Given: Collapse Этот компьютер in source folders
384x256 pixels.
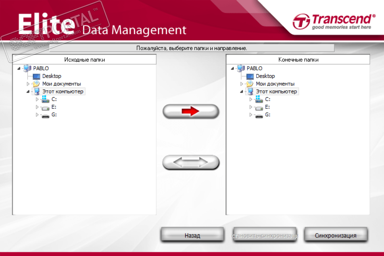Looking at the screenshot, I should coord(28,91).
